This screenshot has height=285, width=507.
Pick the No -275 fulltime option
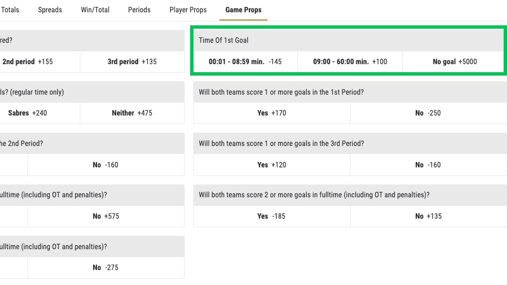pyautogui.click(x=106, y=268)
